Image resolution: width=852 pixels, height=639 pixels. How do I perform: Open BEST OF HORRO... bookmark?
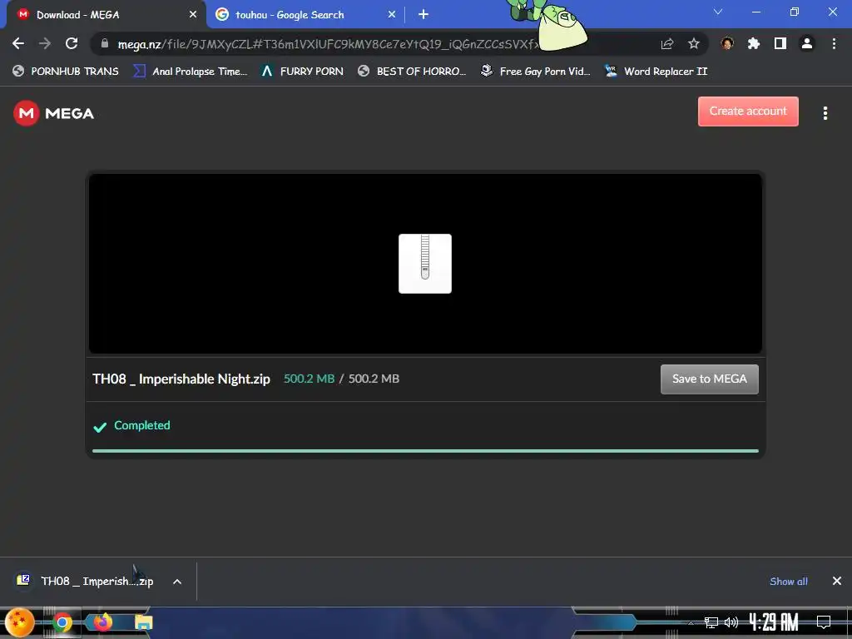pyautogui.click(x=412, y=72)
